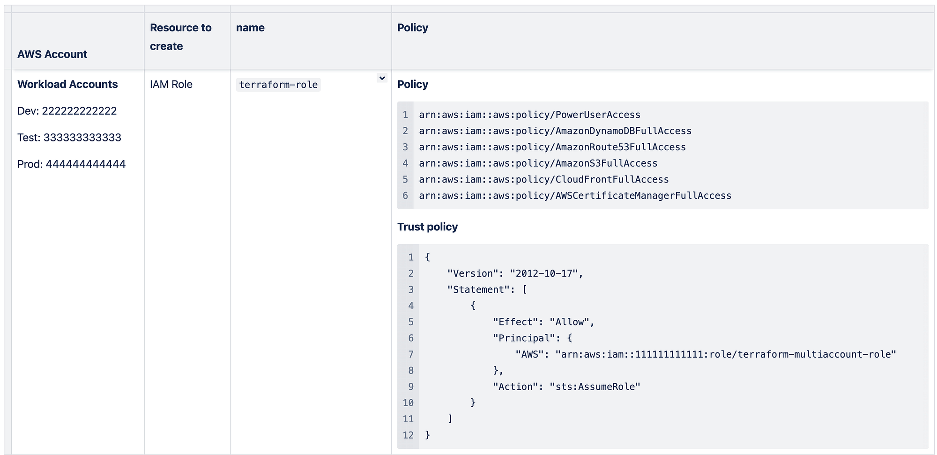Select the terraform-role inline code text
Screen dimensions: 937x455
[x=278, y=85]
